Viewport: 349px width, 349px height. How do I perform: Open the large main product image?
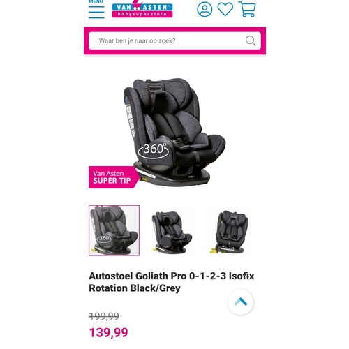[x=174, y=132]
